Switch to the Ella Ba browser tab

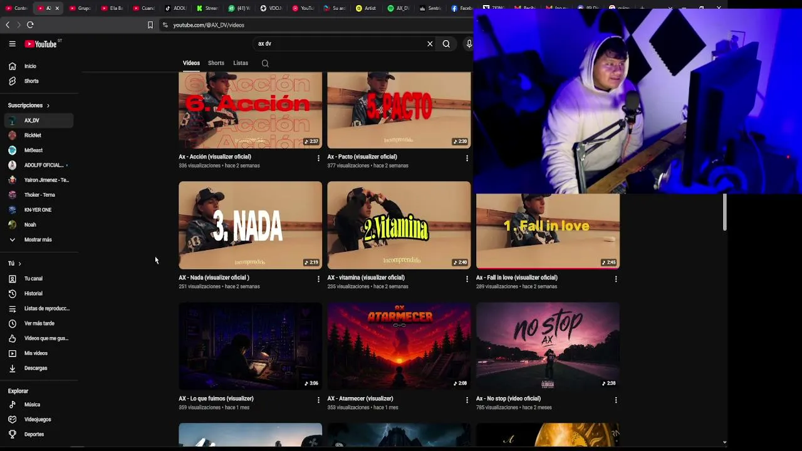[x=112, y=8]
